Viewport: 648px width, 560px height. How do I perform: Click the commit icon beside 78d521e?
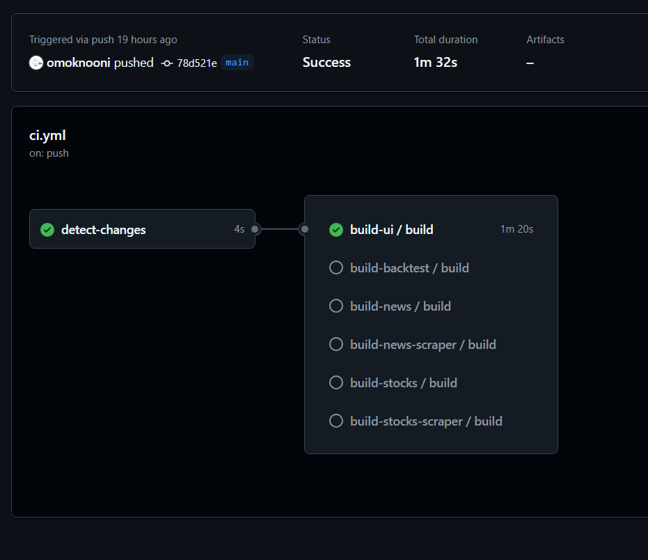click(x=167, y=63)
